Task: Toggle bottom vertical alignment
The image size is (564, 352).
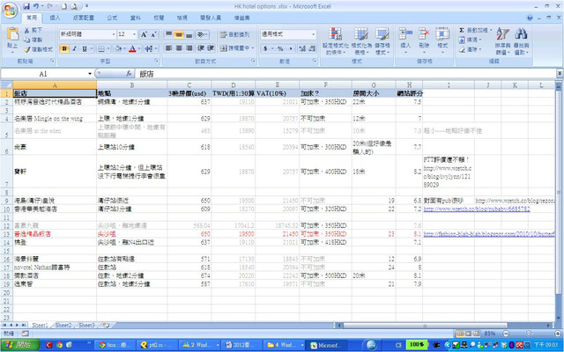Action: pyautogui.click(x=189, y=34)
